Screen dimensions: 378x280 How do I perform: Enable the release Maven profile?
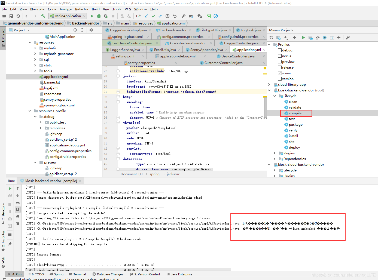pos(280,67)
